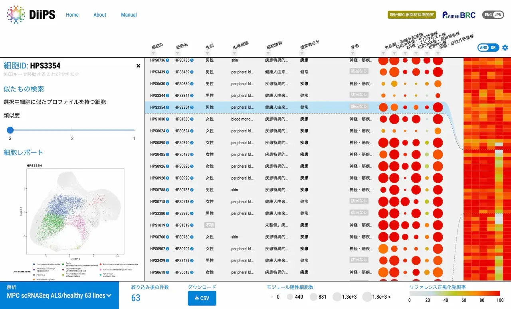Open the 健常者区分 column filter
Image resolution: width=511 pixels, height=309 pixels.
click(302, 53)
